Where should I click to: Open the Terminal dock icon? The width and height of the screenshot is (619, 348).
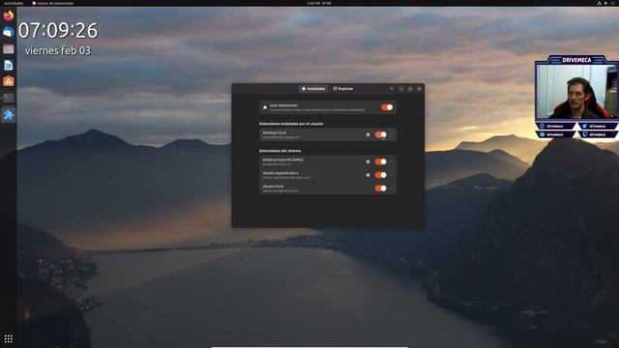coord(9,98)
